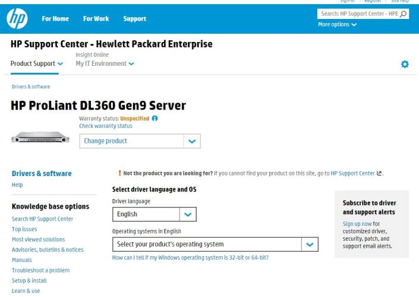Open Top issues link
Viewport: 419px width, 297px height.
(24, 229)
